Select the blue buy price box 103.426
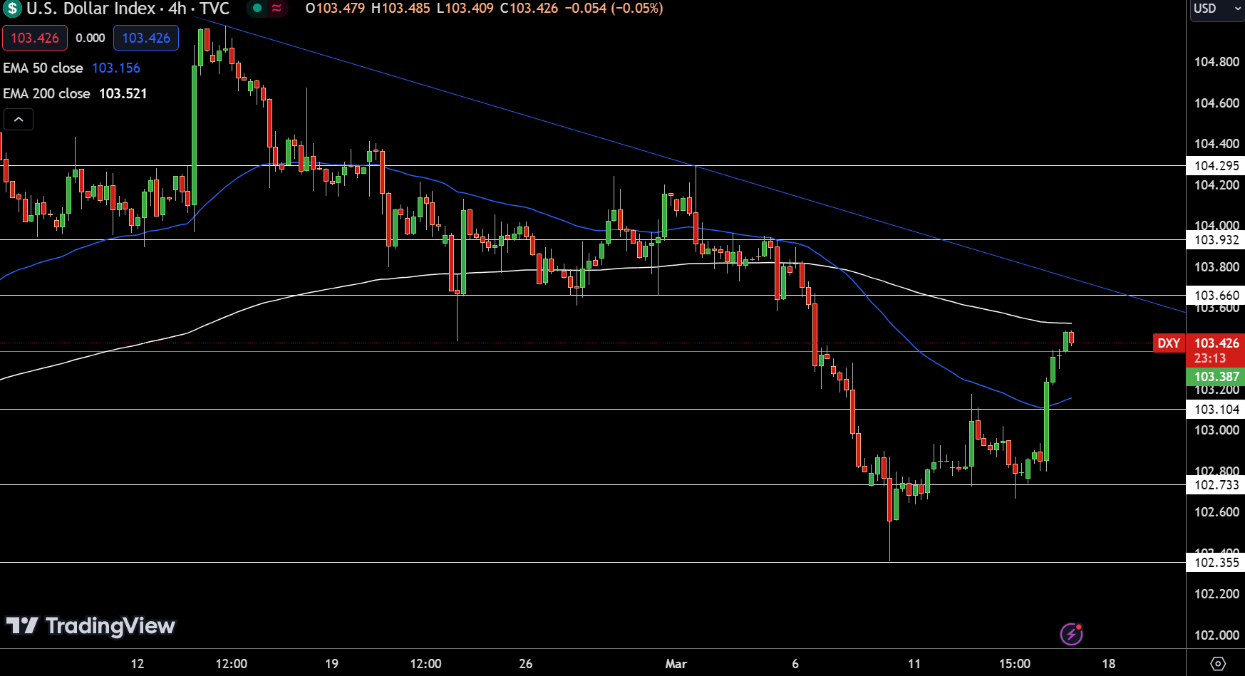 pos(146,38)
